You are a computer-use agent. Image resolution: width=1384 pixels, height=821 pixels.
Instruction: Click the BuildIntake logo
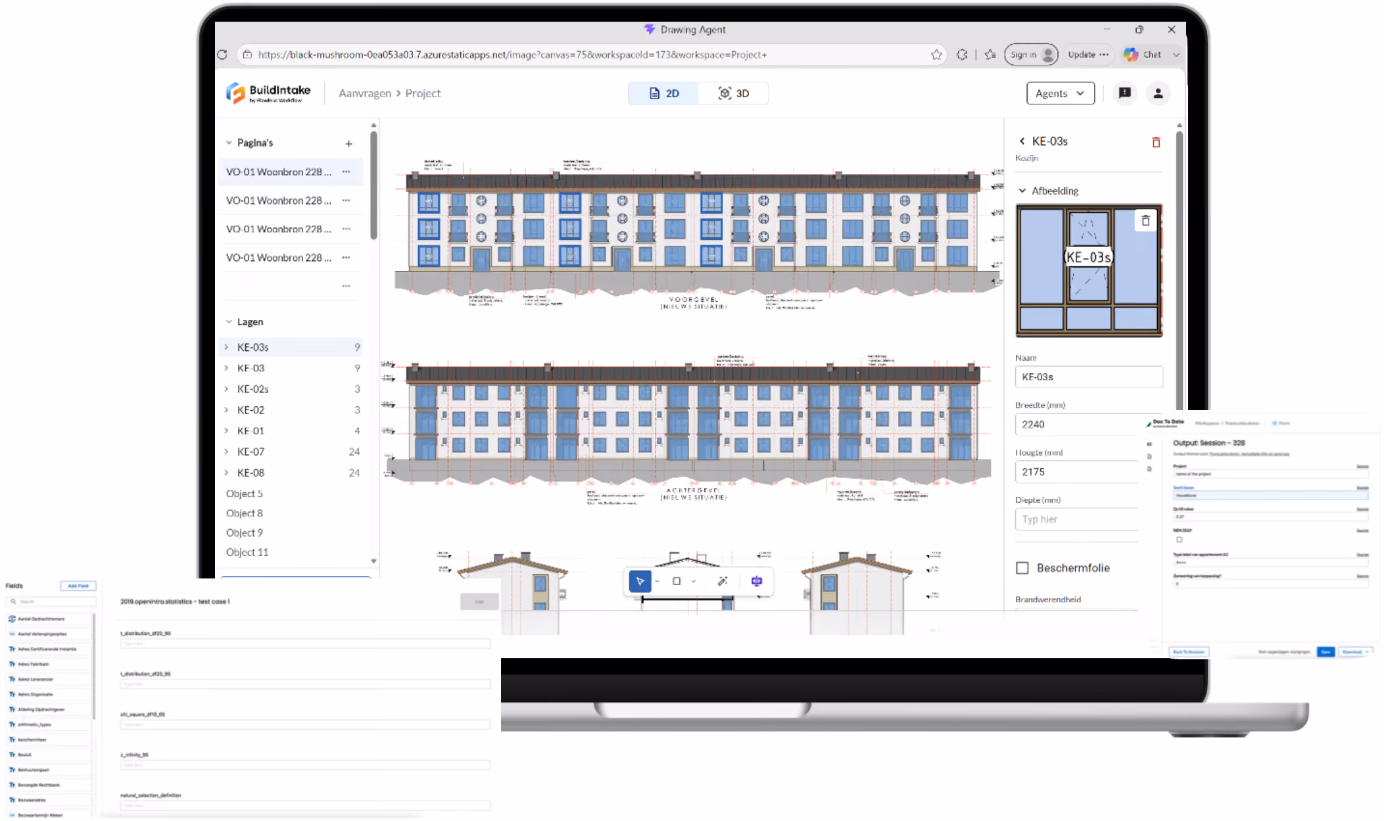tap(268, 93)
